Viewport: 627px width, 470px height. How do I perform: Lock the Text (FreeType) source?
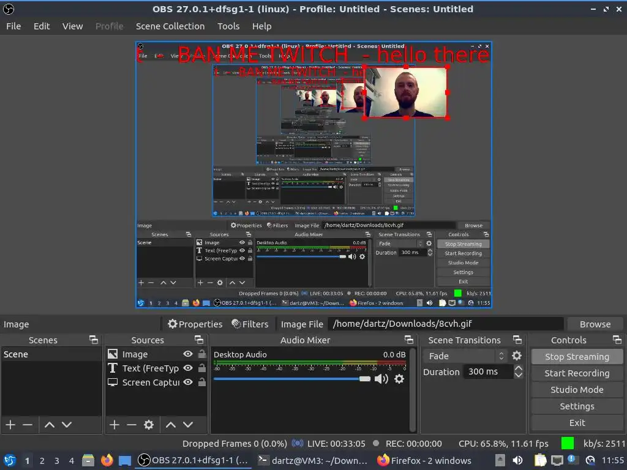point(202,368)
